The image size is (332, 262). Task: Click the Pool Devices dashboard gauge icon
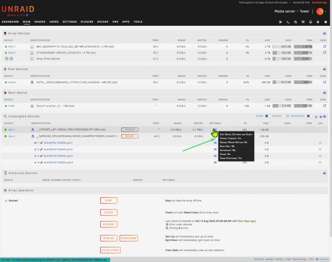(324, 69)
